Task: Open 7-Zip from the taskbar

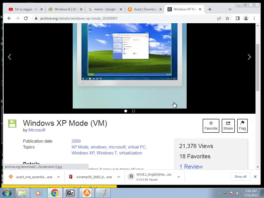Action: point(70,193)
